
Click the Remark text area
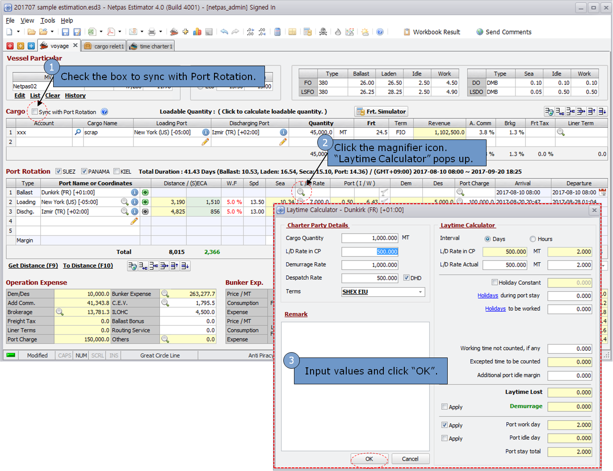click(x=356, y=386)
